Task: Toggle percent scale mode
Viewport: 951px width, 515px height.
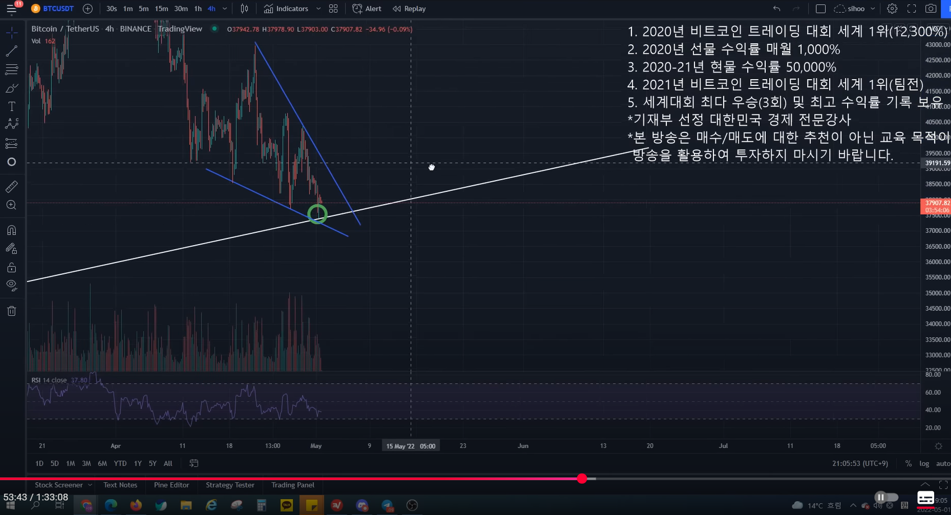Action: [x=908, y=463]
